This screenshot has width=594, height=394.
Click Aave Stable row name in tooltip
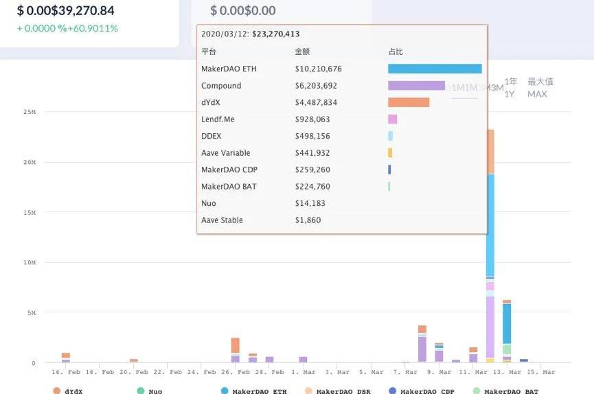[222, 220]
